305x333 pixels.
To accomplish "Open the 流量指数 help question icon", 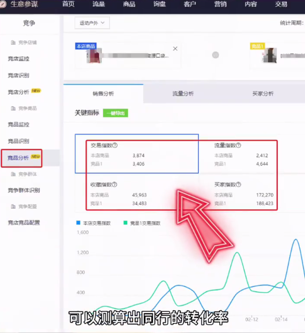I will tap(239, 145).
